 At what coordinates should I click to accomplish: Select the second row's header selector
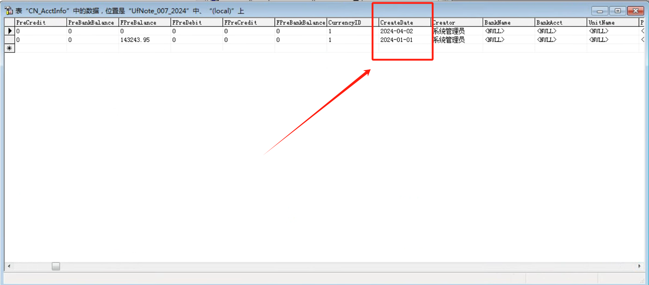[10, 40]
